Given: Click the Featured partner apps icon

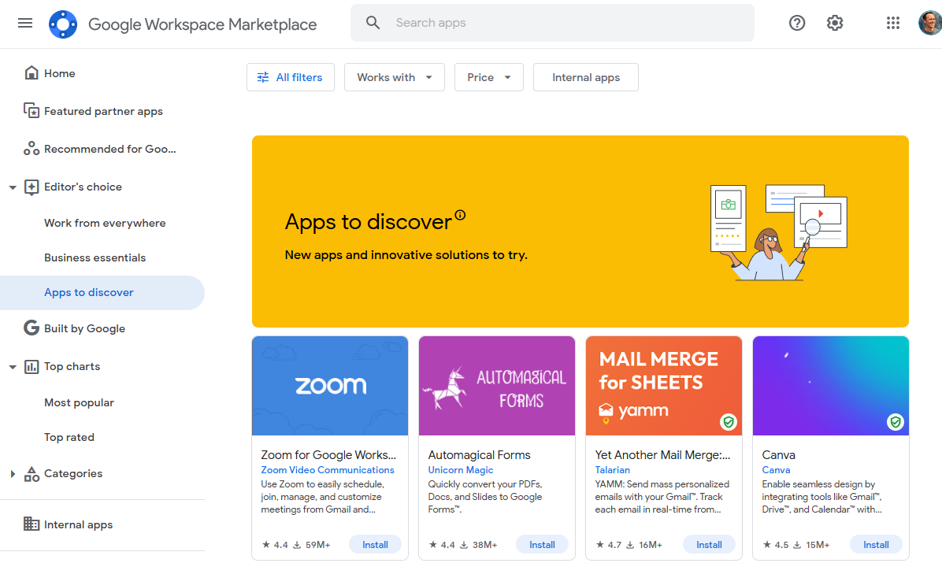Looking at the screenshot, I should pos(32,110).
